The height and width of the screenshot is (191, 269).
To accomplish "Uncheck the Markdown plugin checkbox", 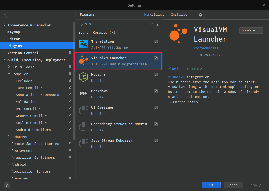I will tap(156, 91).
